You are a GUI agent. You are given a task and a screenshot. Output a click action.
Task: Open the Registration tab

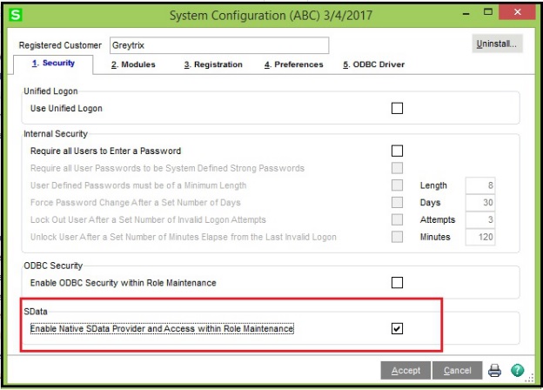pyautogui.click(x=213, y=64)
